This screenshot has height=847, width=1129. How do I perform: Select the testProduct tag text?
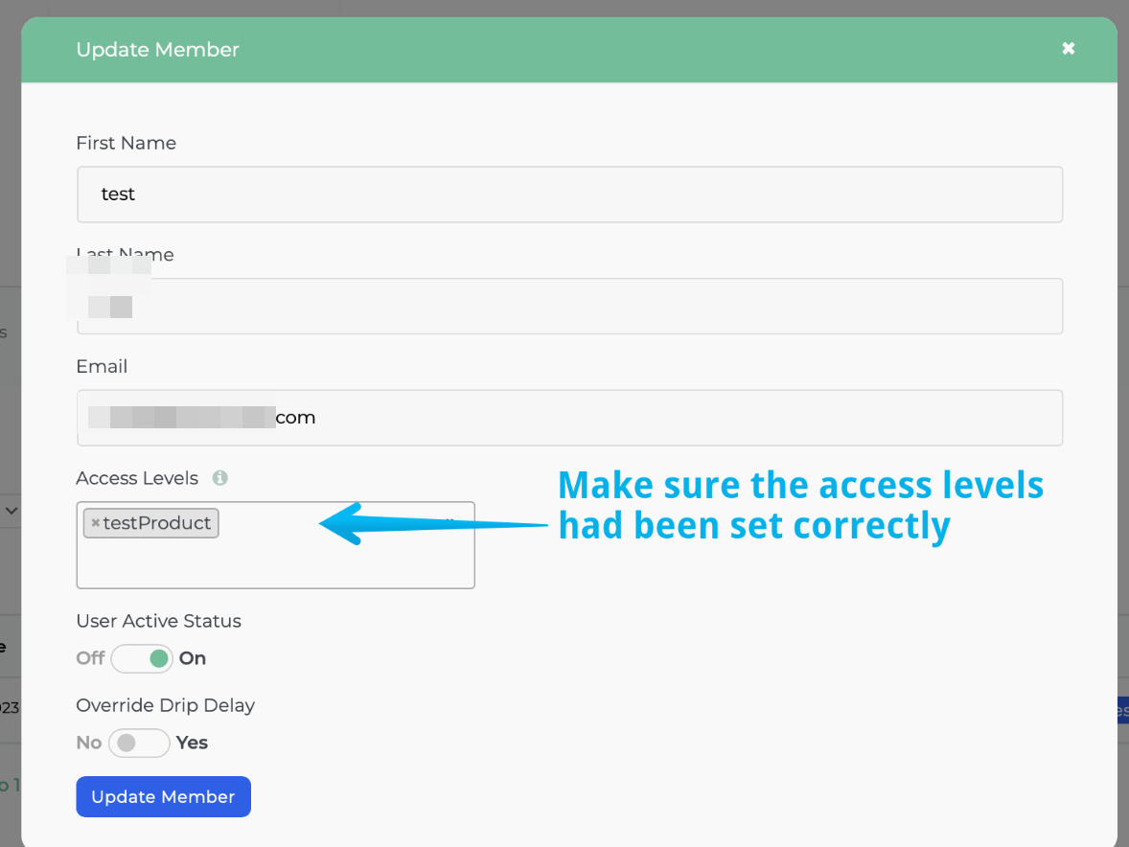[x=157, y=523]
